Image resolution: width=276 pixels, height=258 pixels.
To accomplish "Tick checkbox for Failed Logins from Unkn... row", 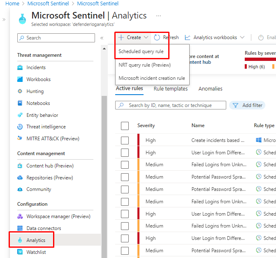I will (x=125, y=165).
